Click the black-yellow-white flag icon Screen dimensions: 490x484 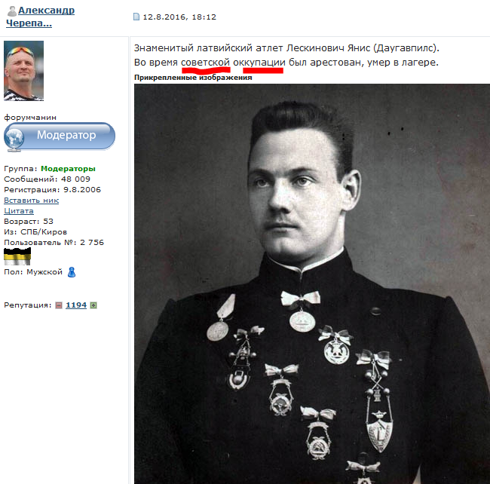pos(17,256)
